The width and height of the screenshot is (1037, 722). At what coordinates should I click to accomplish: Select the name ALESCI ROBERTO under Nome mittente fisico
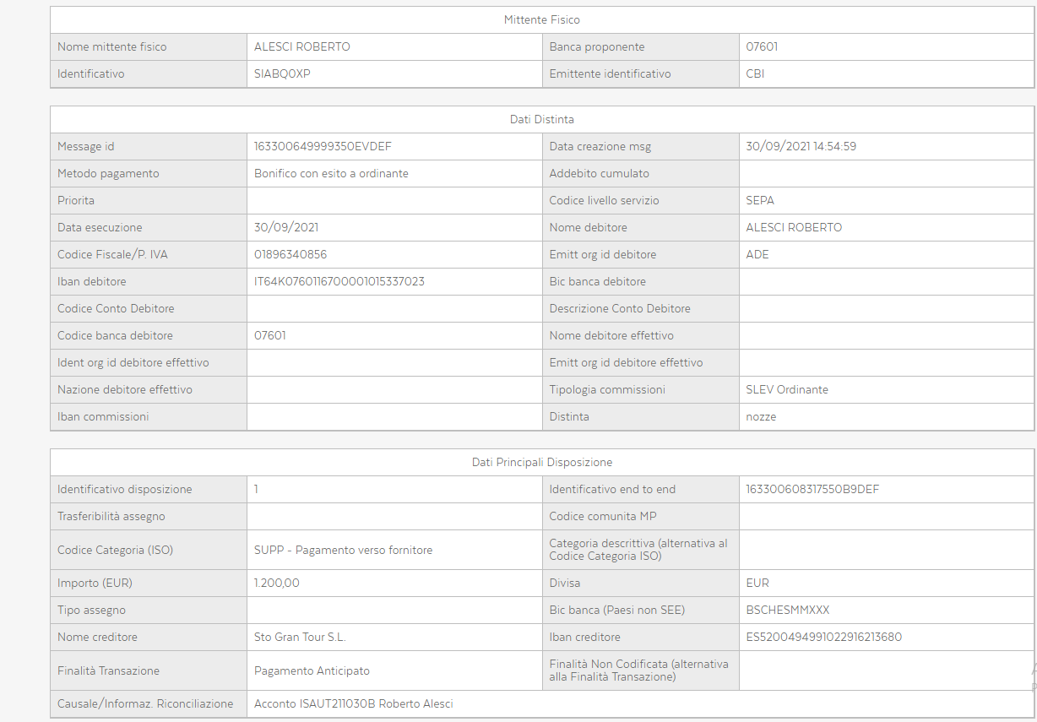point(301,46)
